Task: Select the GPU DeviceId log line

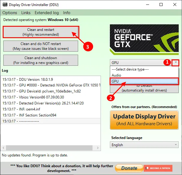Action: tap(51, 91)
